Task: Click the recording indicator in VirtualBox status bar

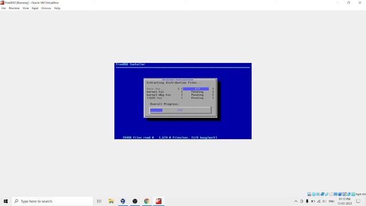Action: [340, 194]
